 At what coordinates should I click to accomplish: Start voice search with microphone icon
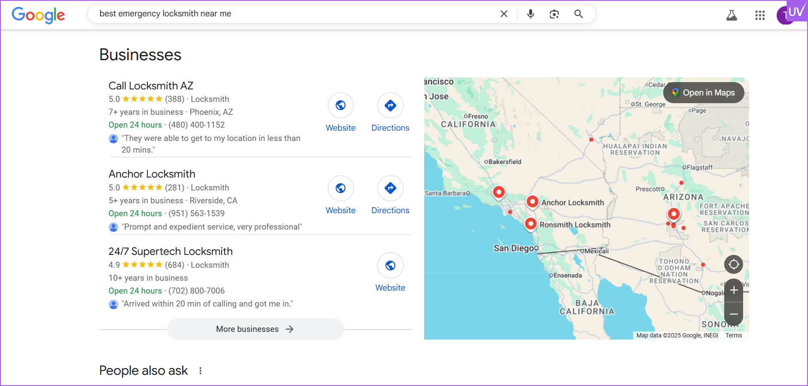tap(530, 14)
